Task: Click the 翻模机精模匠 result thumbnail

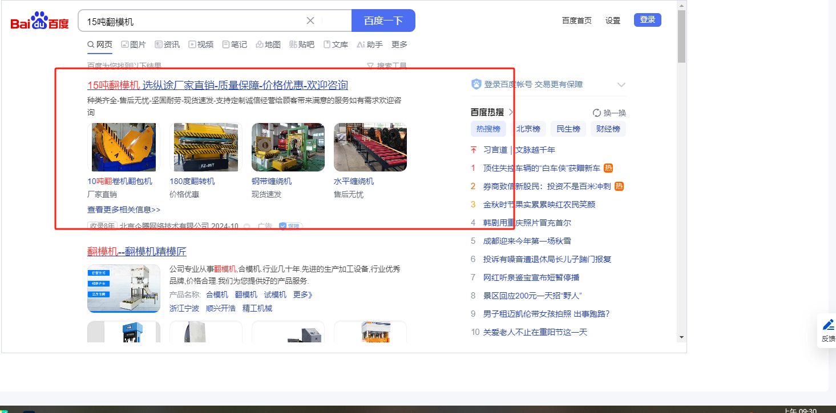Action: [x=124, y=288]
